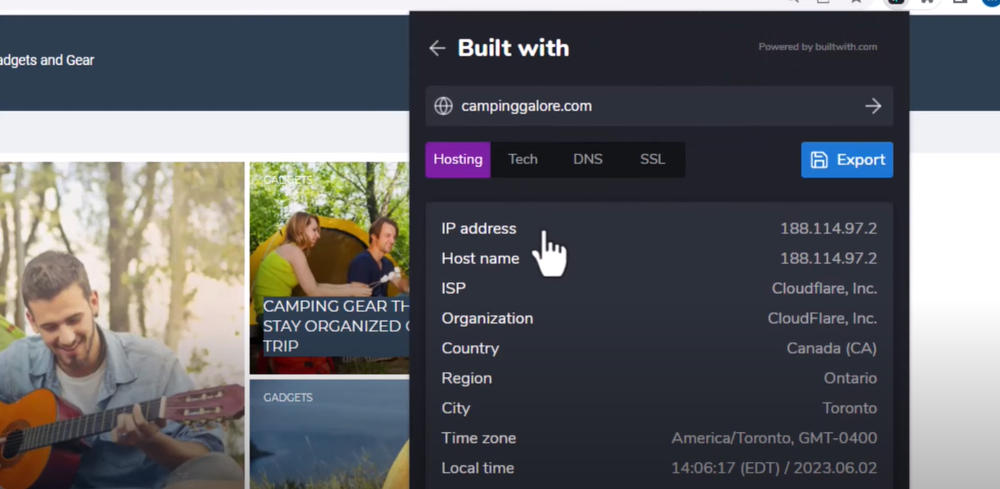Click the City label
This screenshot has width=1000, height=489.
(x=456, y=408)
